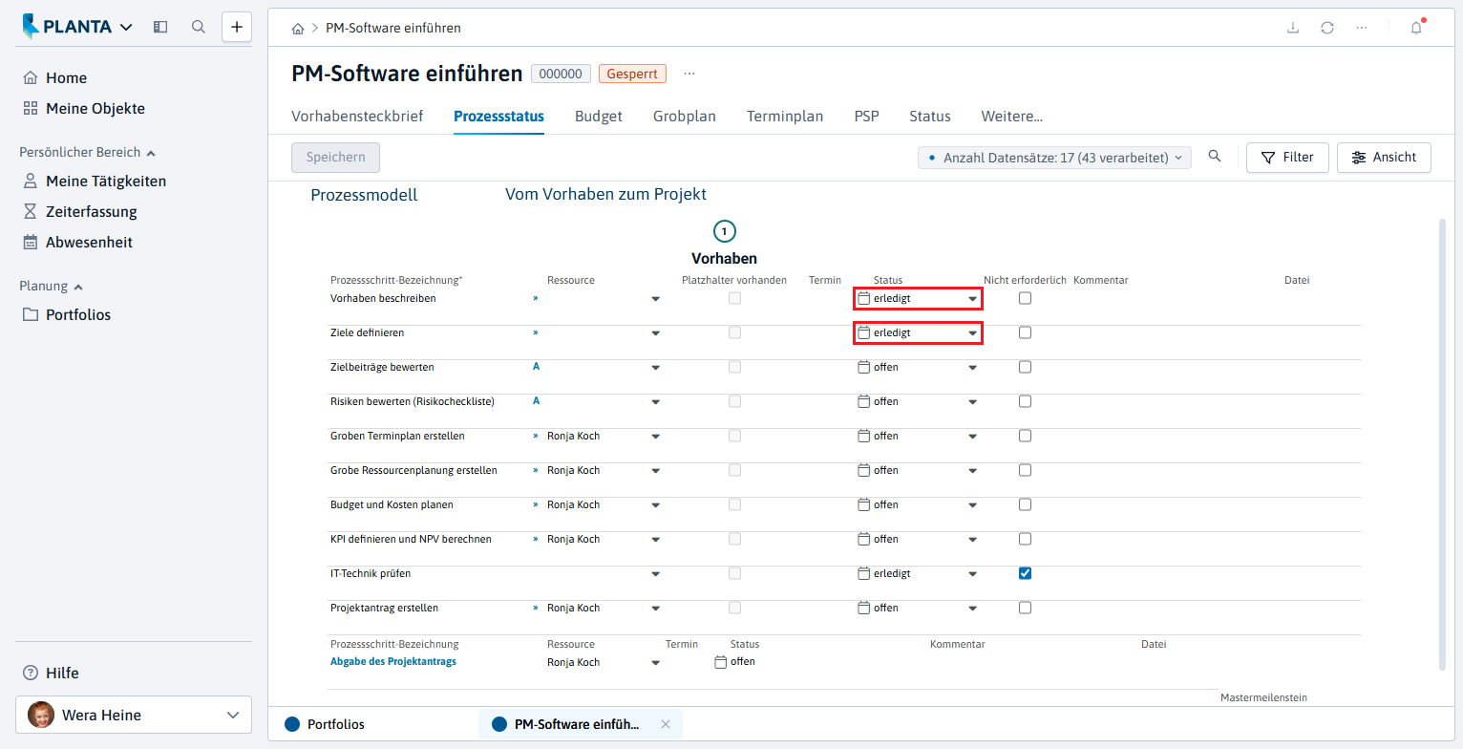1463x749 pixels.
Task: Tick Nicht erforderlich for Projektantrag erstellen
Action: 1025,608
